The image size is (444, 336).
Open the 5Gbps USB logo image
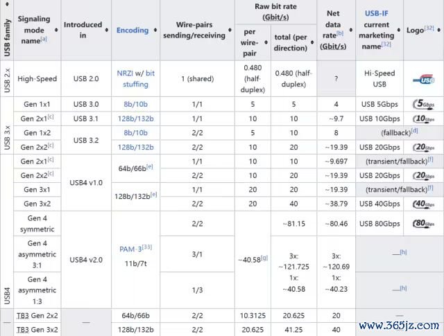click(x=423, y=104)
